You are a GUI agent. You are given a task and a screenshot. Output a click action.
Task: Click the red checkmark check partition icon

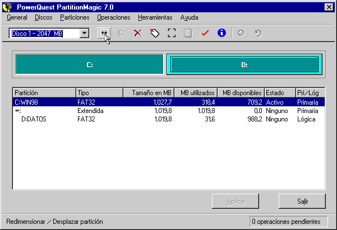tap(205, 33)
